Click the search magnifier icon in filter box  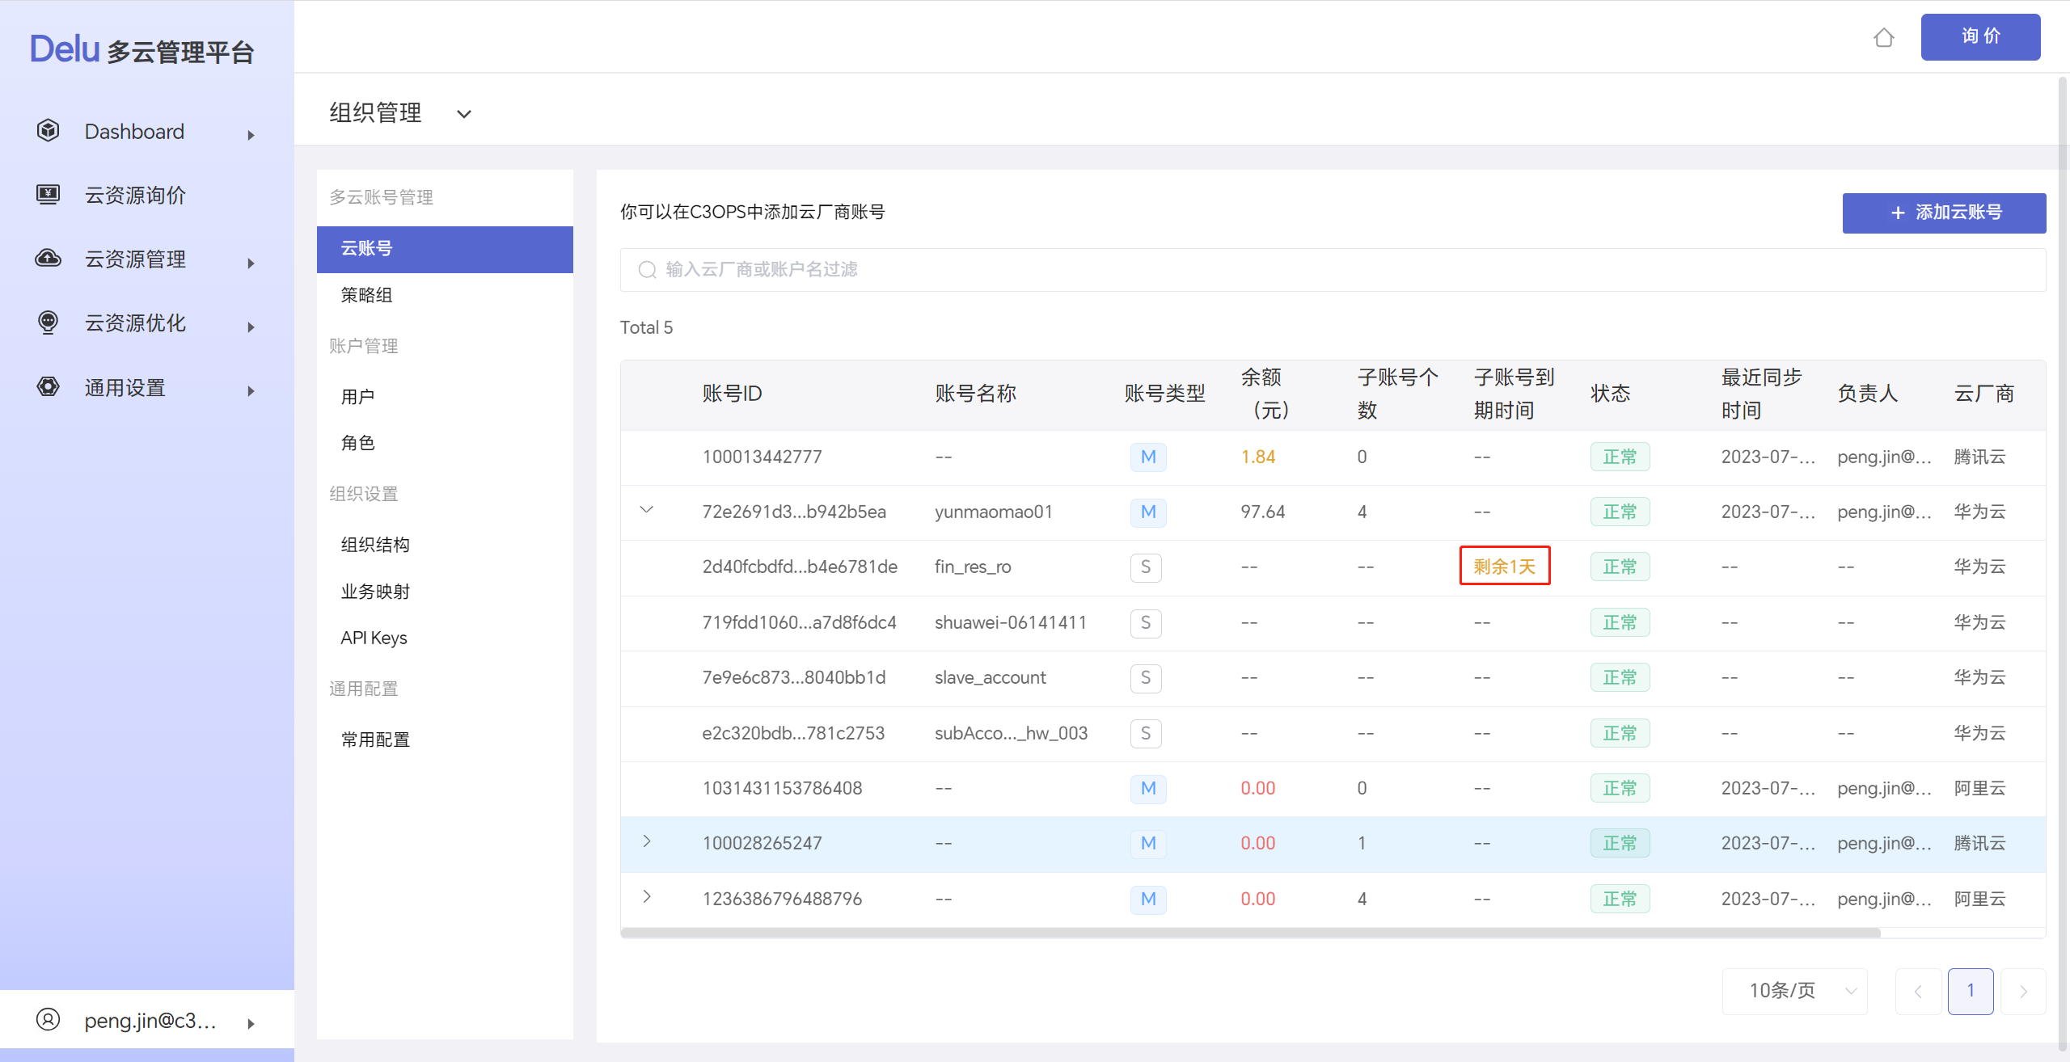click(x=647, y=270)
